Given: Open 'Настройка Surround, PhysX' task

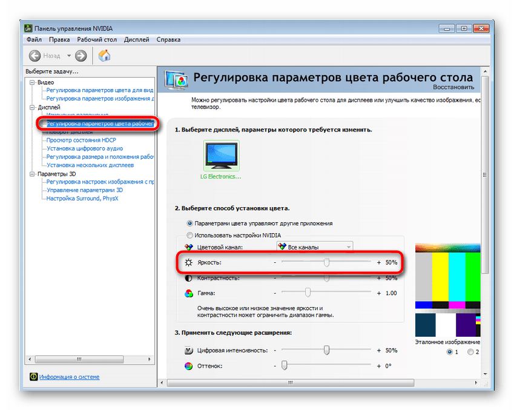Looking at the screenshot, I should click(82, 199).
